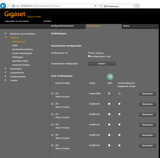Viewport: 160px width, 158px height.
Task: Select IP1 as default outgoing connection
Action: coord(119,93)
